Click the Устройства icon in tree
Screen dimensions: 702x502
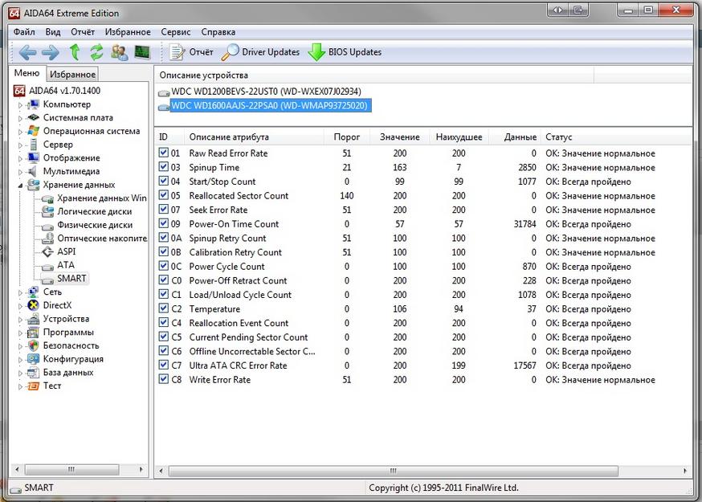33,319
